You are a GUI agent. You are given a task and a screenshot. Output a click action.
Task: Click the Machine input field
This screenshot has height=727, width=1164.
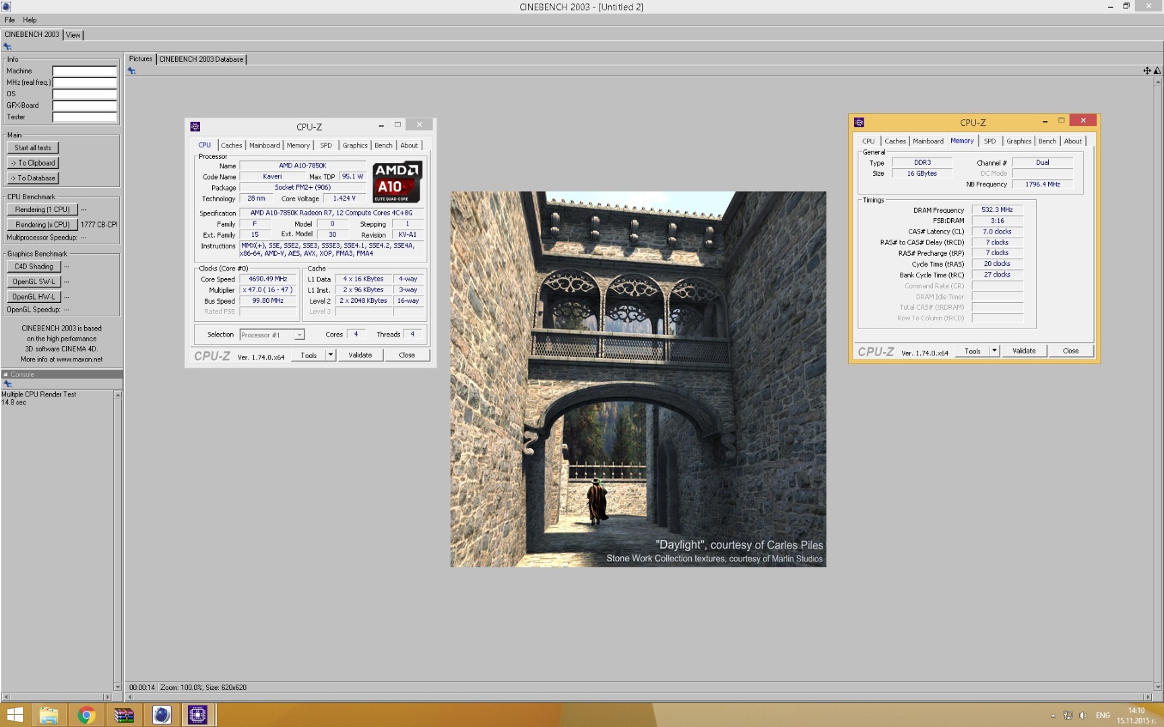click(85, 71)
